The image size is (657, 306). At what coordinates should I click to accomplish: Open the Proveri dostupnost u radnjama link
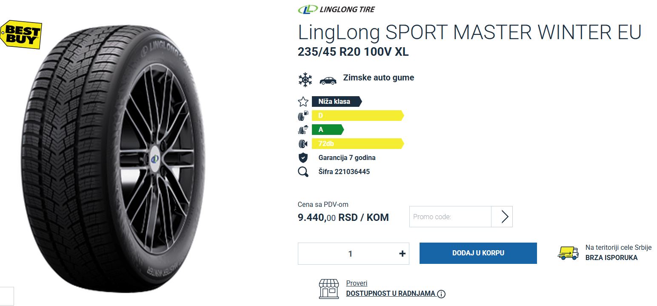point(391,289)
